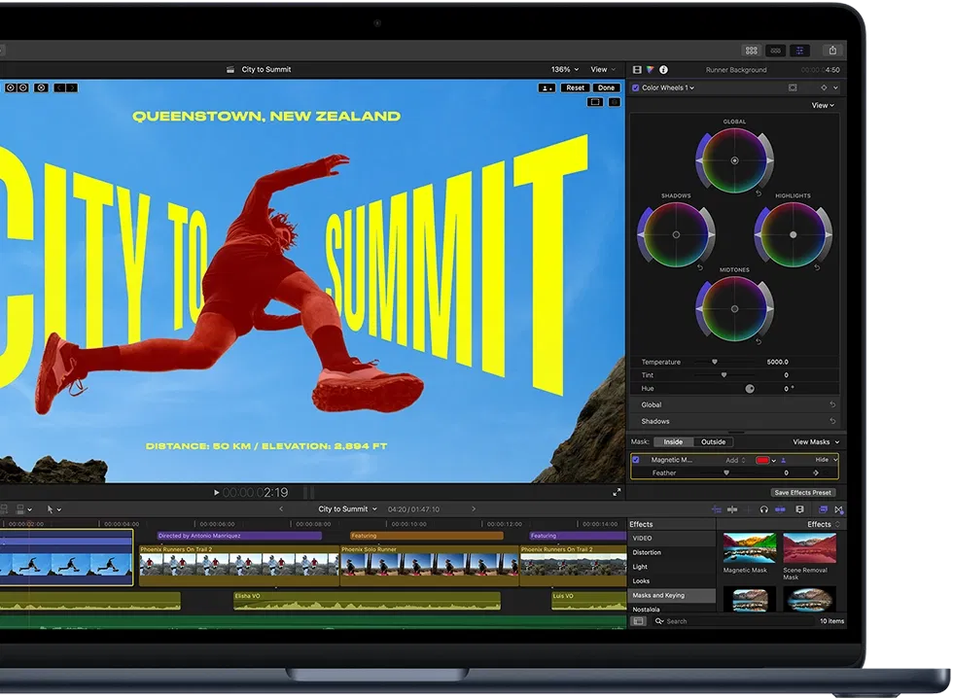Open the Color inspector triangle icon
953x700 pixels.
click(651, 70)
